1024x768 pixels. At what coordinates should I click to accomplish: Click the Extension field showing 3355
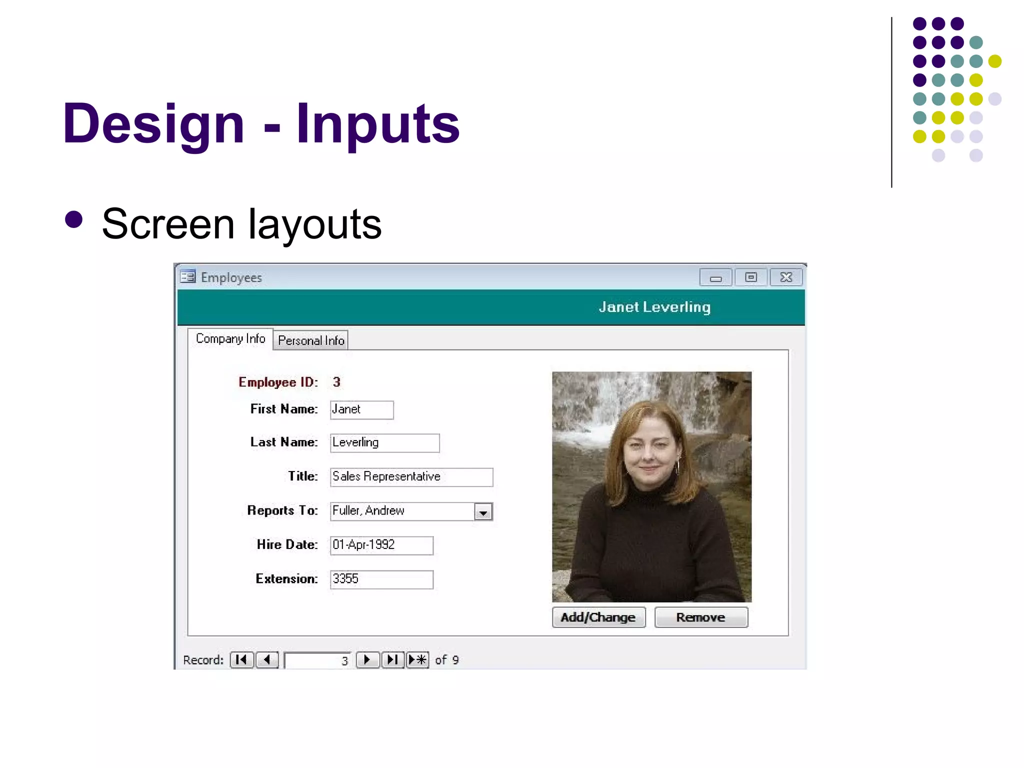(x=381, y=579)
